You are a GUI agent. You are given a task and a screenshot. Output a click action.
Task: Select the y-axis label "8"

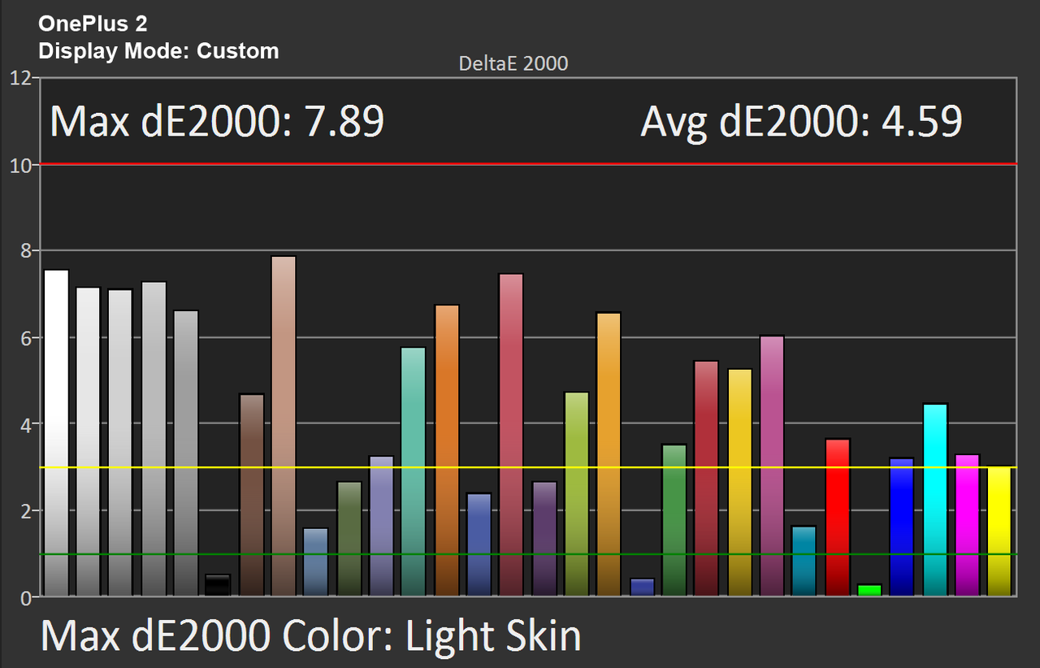coord(25,251)
